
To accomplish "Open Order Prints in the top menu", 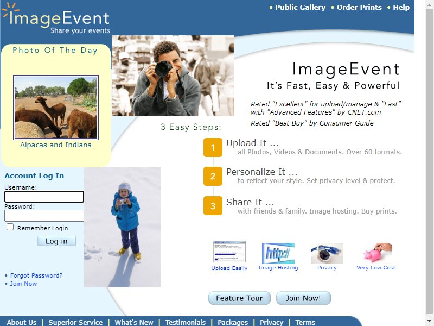I will pyautogui.click(x=359, y=8).
